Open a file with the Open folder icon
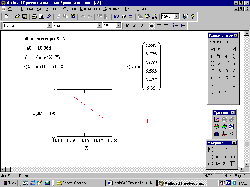The width and height of the screenshot is (250, 187). pos(17,17)
